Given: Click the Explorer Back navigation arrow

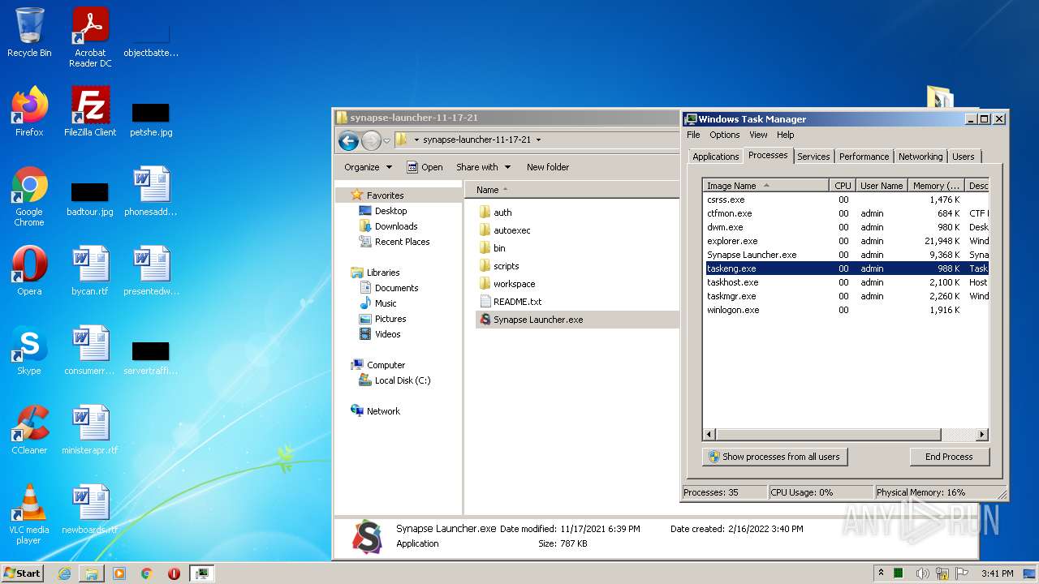Looking at the screenshot, I should coord(348,140).
